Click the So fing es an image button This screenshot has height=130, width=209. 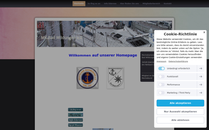76,110
